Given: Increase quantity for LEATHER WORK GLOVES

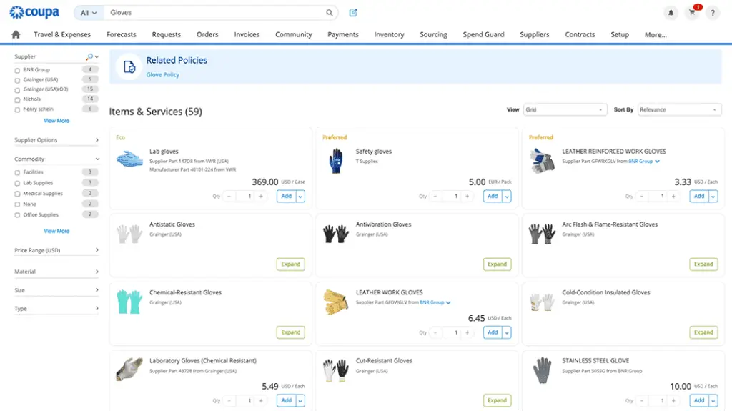Looking at the screenshot, I should pos(468,332).
